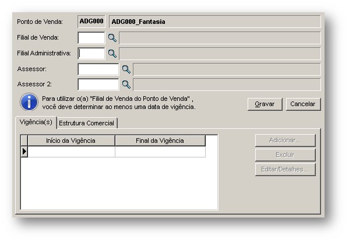
Task: Click the Excluir button
Action: (285, 155)
